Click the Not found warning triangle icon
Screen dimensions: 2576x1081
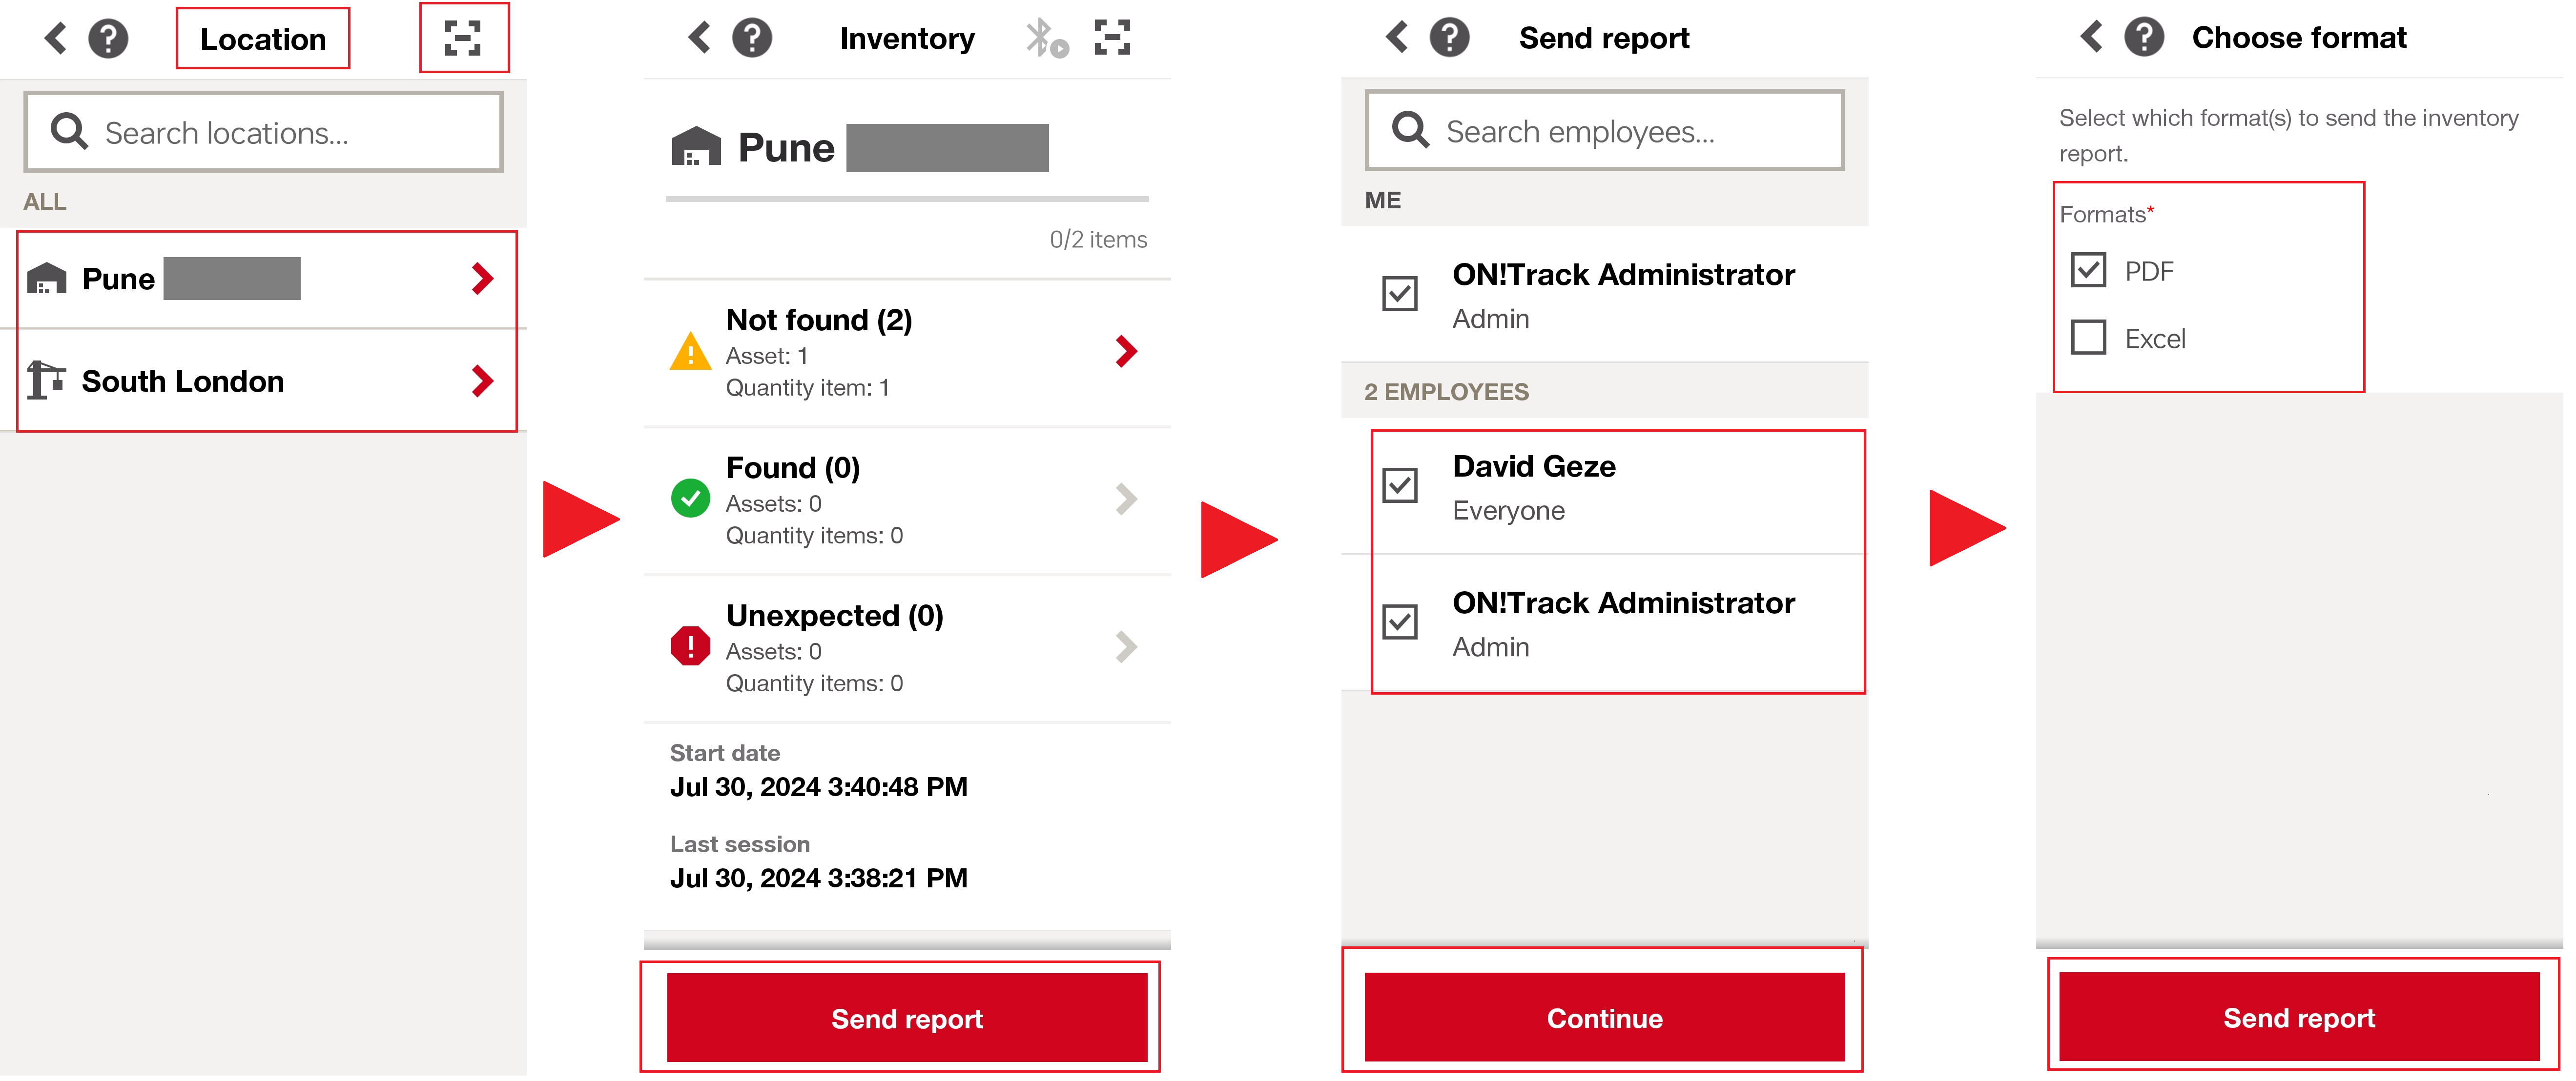tap(690, 352)
